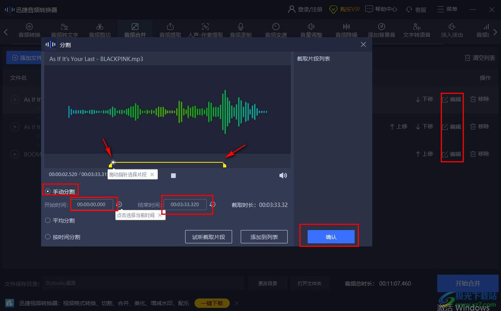Open 帮助中心 help center
501x311 pixels.
(381, 9)
